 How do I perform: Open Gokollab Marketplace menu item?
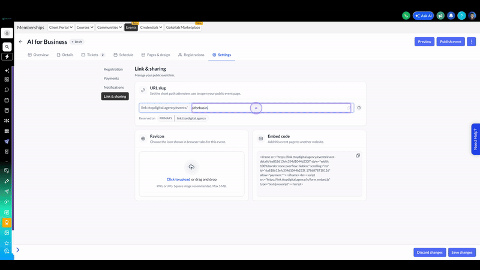click(x=183, y=27)
